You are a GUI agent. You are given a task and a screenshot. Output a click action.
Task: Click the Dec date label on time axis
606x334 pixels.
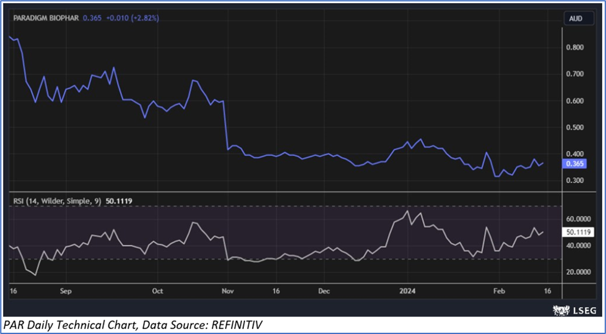324,291
